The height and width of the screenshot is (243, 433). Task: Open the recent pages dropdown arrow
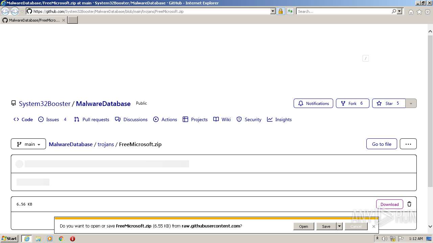(22, 11)
